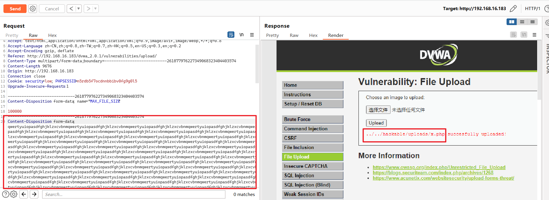Open search settings gear at bottom left
The width and height of the screenshot is (549, 200).
14,194
